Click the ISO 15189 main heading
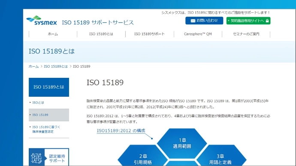 coord(105,83)
